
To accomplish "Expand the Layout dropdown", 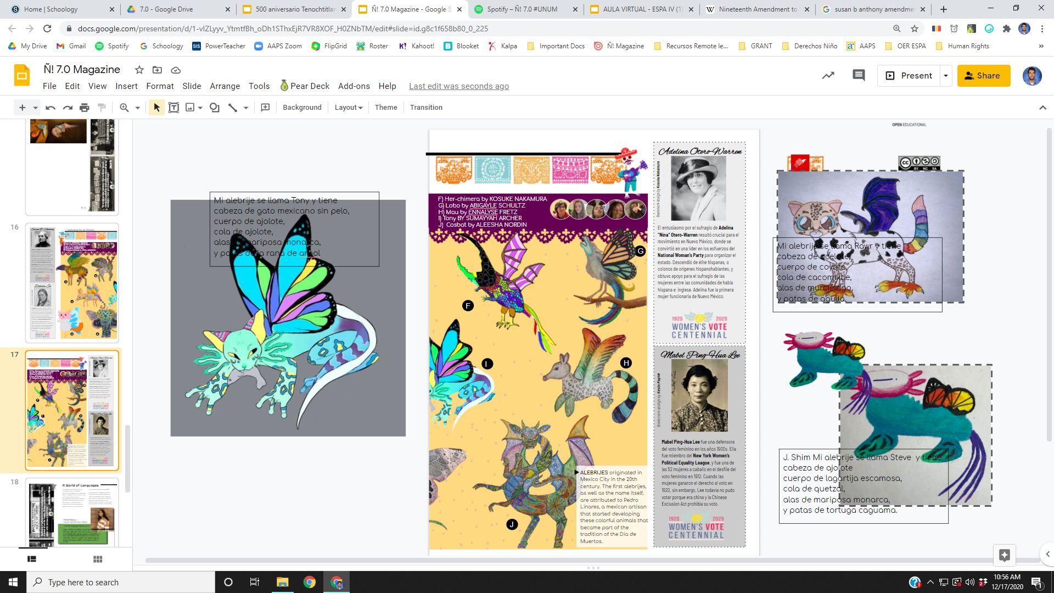I will click(348, 108).
